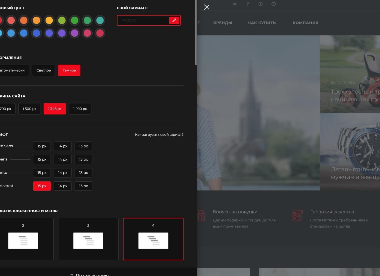Screen dimensions: 380x276
Task: Open БРЕНДЫ in site navigation
Action: (223, 23)
